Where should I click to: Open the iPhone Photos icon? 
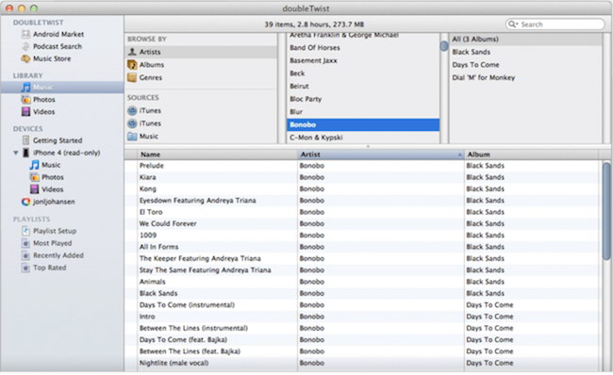tap(34, 177)
